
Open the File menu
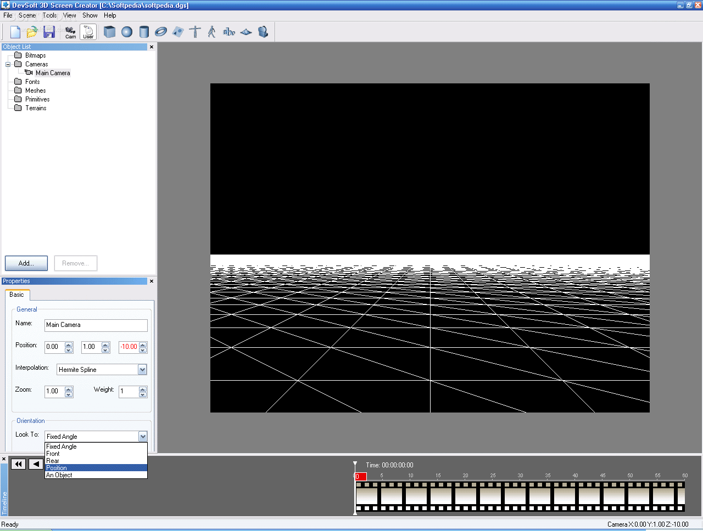[x=8, y=15]
